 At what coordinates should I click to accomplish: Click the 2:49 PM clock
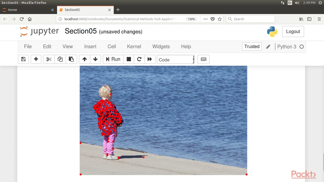(x=309, y=3)
